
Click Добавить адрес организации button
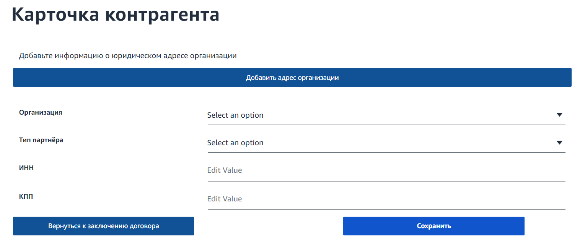tap(292, 78)
